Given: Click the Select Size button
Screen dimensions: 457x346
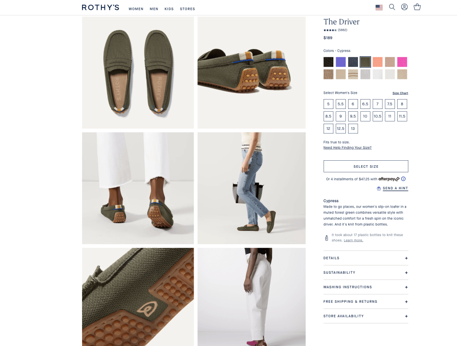Looking at the screenshot, I should 366,167.
